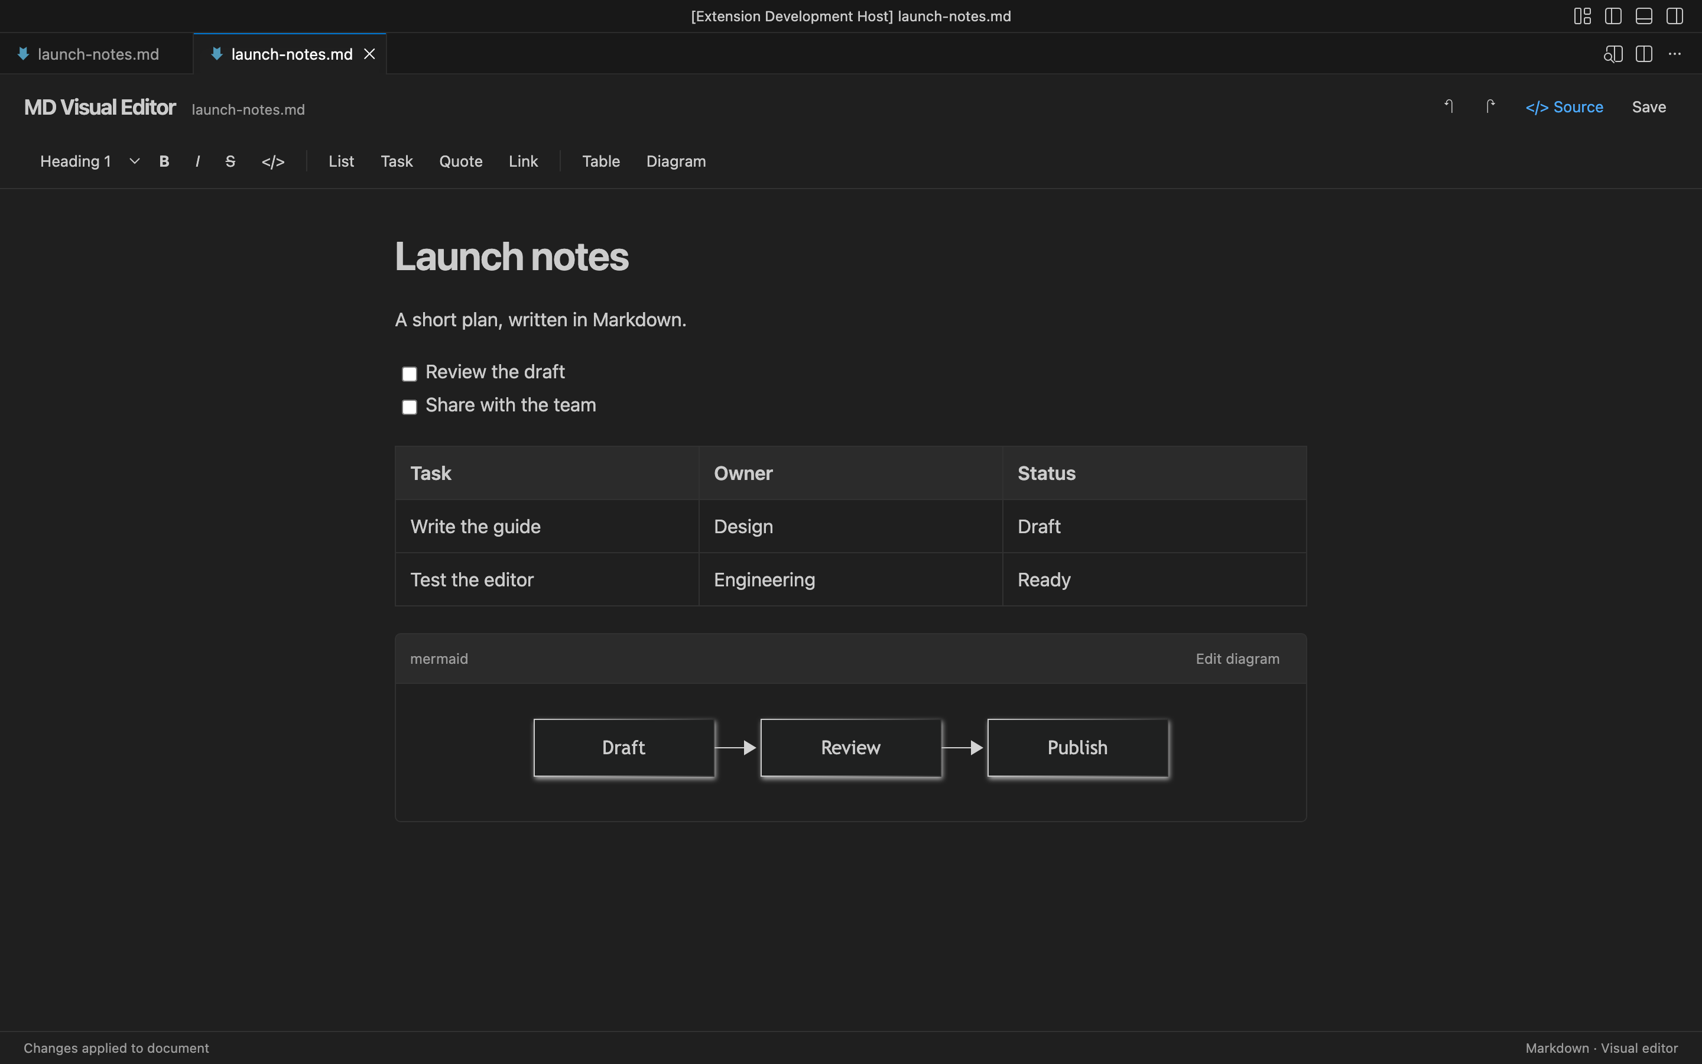This screenshot has width=1702, height=1064.
Task: Open the split editor right icon
Action: coord(1643,54)
